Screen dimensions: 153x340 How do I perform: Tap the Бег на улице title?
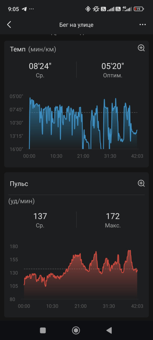pos(76,25)
